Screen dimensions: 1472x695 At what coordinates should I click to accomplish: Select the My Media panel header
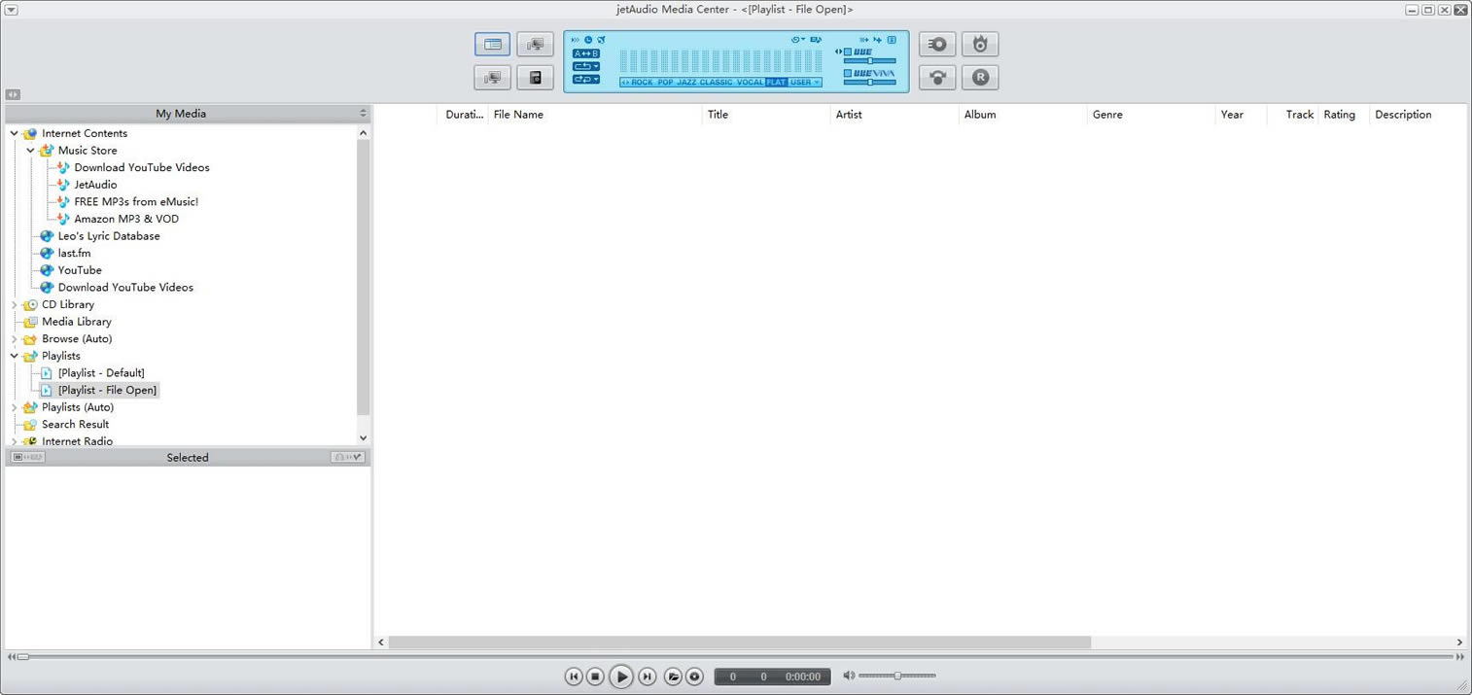pos(181,114)
